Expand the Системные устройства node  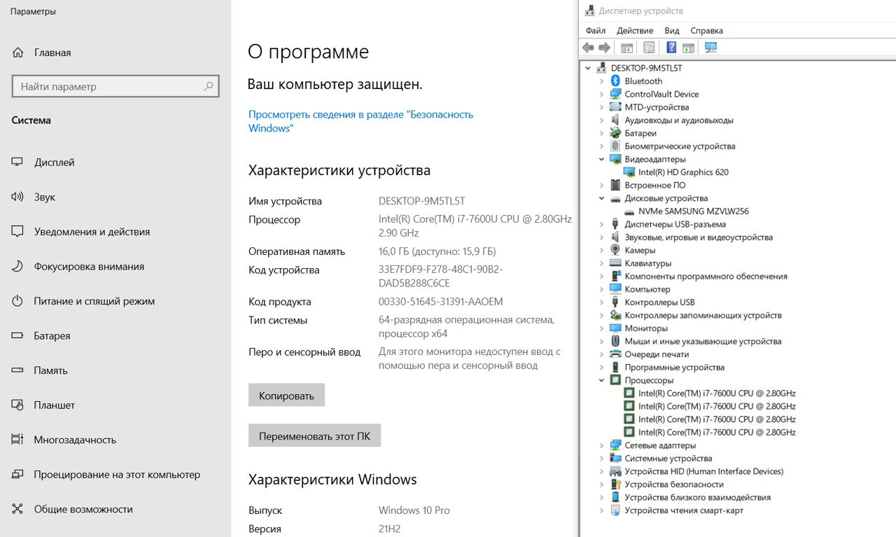tap(601, 459)
